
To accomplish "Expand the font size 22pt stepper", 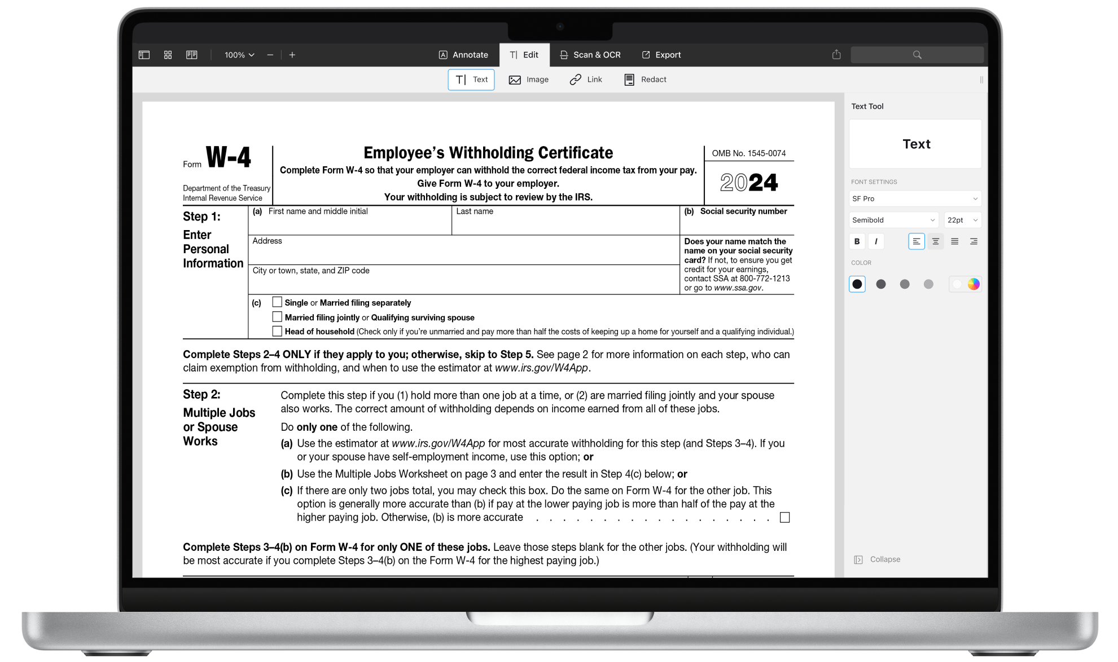I will coord(976,219).
